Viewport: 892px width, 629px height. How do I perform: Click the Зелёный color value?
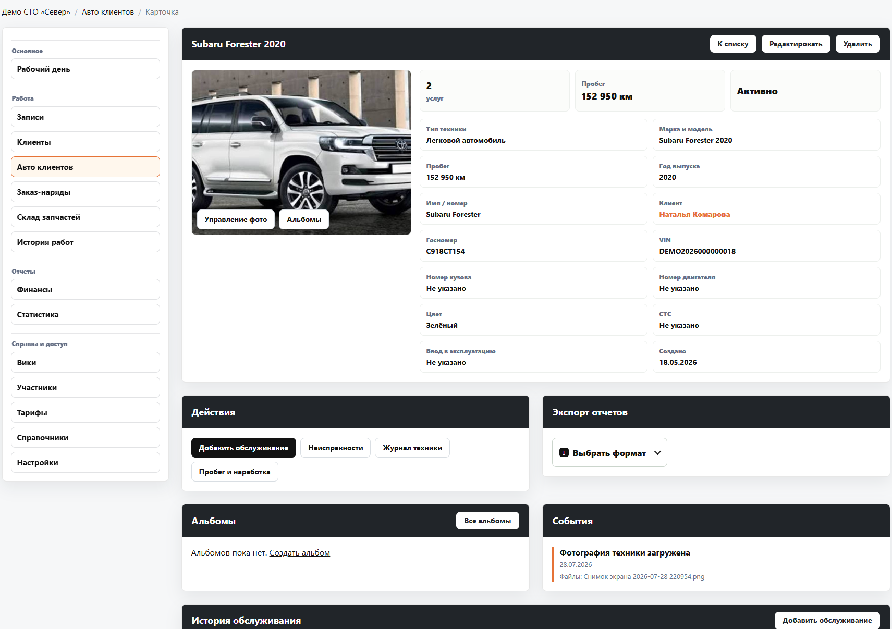[x=442, y=325]
